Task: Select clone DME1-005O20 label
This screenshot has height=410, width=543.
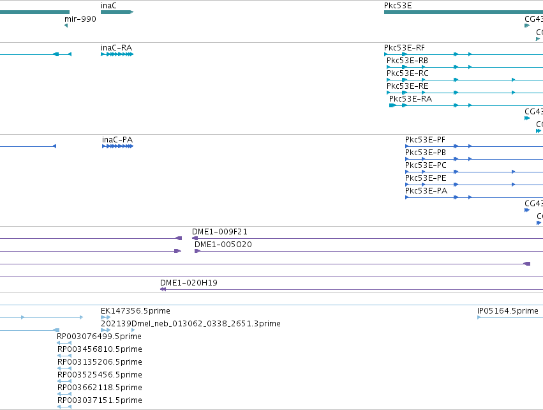Action: (223, 245)
